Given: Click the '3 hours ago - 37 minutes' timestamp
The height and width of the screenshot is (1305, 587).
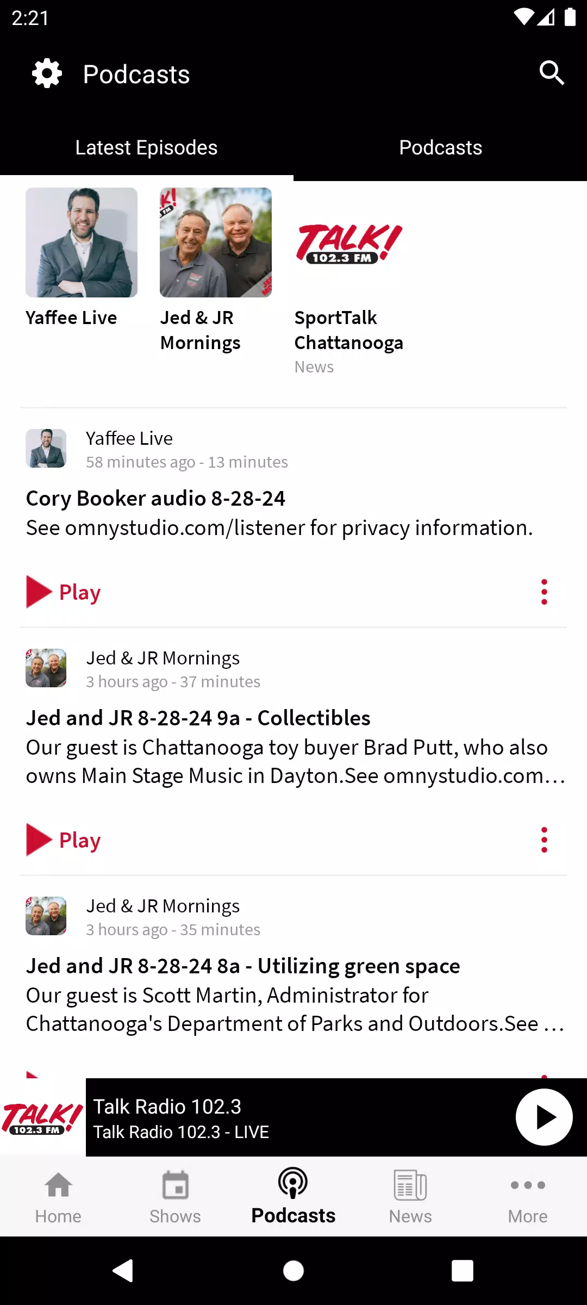Looking at the screenshot, I should [x=173, y=682].
